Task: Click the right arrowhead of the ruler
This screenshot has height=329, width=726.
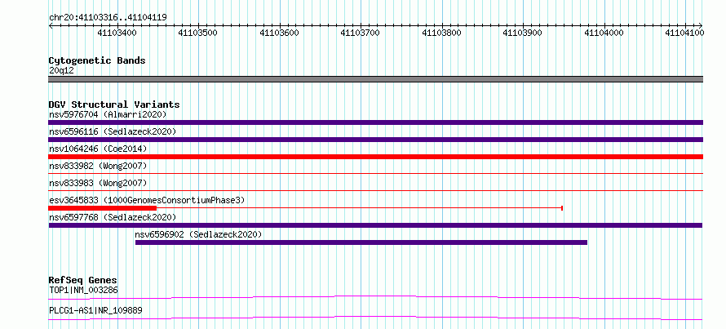Action: (701, 25)
